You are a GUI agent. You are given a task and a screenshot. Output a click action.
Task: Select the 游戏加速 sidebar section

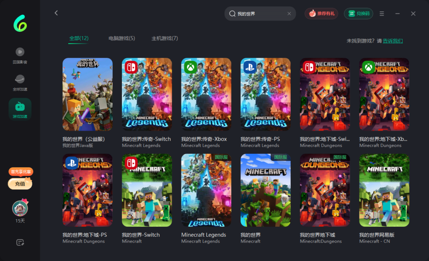click(x=20, y=109)
